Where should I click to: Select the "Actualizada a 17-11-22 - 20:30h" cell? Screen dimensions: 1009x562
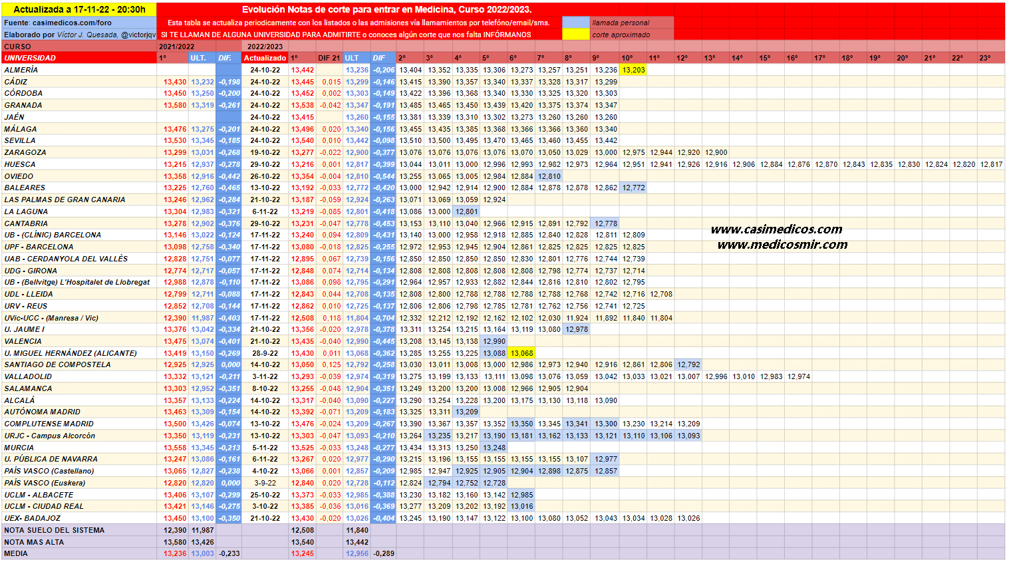(79, 9)
